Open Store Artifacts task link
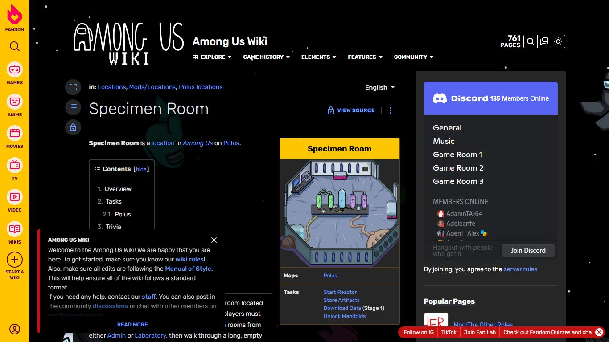The width and height of the screenshot is (609, 342). pos(342,300)
